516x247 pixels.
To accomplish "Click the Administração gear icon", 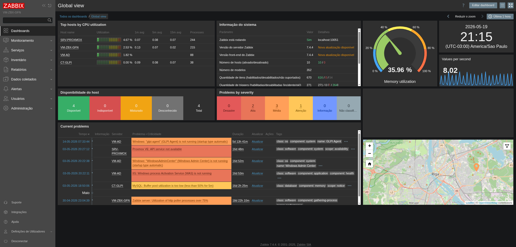I will (x=6, y=108).
